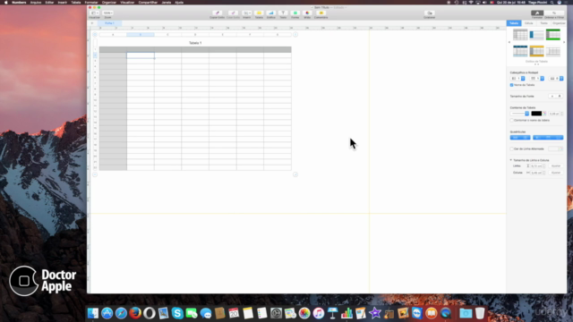Show next table styles with right arrow

(x=564, y=42)
